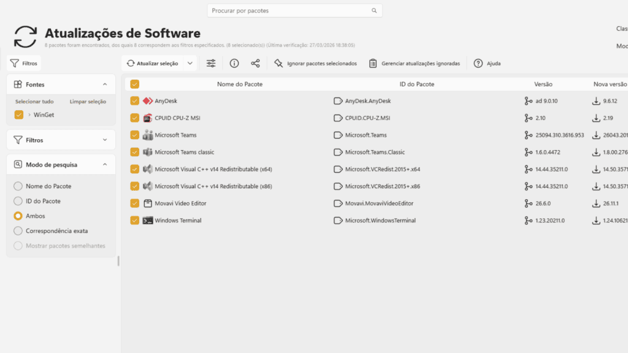Open Gerenciar atualizações ignoradas

coord(415,63)
